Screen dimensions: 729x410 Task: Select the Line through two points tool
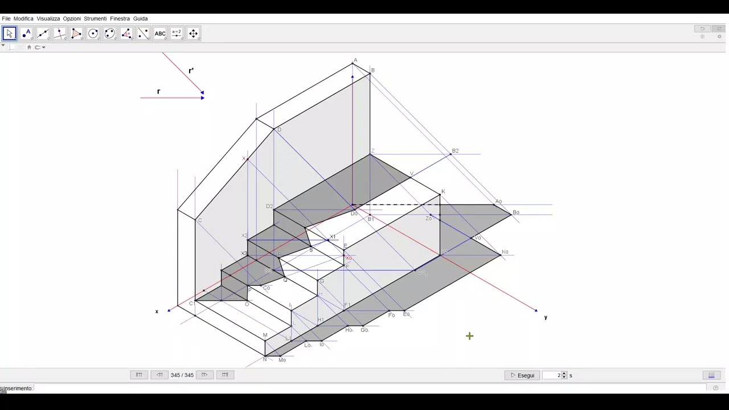click(43, 34)
